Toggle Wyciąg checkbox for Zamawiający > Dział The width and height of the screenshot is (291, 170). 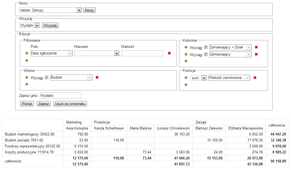coord(206,47)
